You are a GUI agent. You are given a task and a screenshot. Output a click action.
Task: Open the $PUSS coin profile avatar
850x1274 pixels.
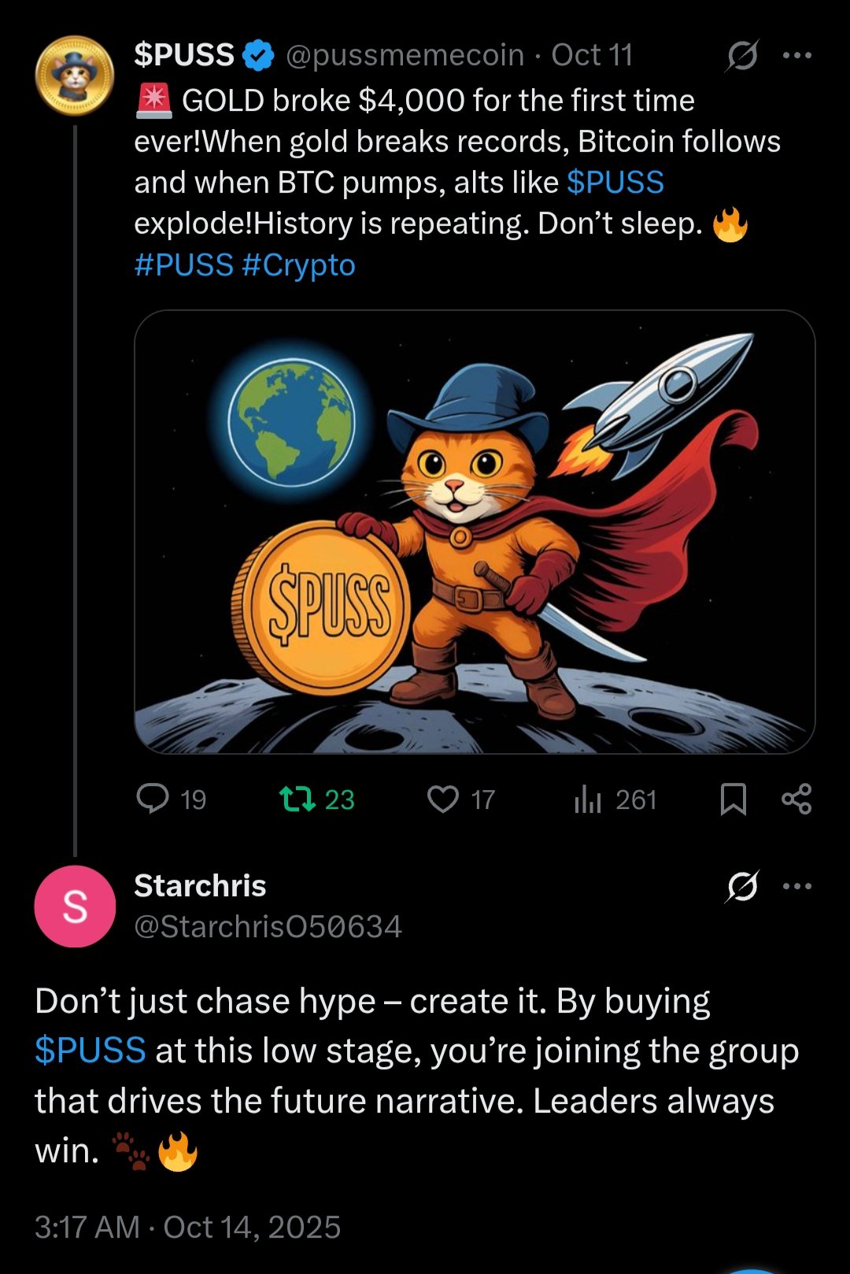[x=75, y=76]
